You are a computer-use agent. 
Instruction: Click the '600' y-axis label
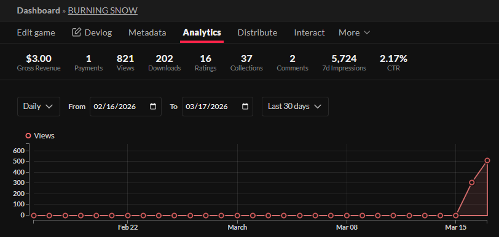19,151
